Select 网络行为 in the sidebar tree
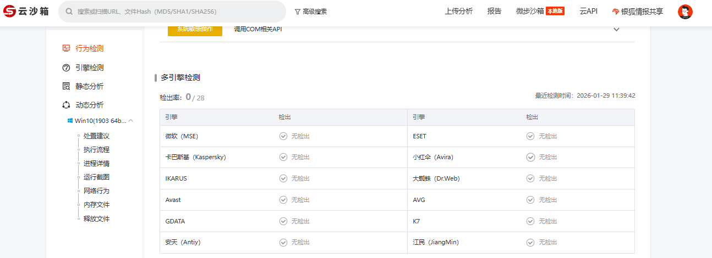 click(x=96, y=191)
